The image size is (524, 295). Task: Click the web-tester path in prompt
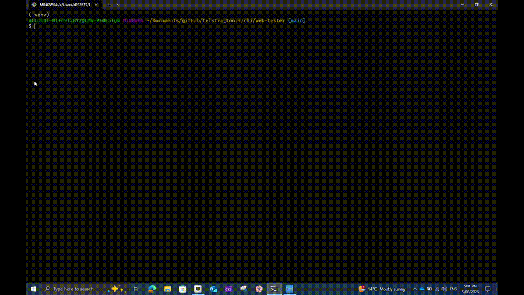[270, 20]
